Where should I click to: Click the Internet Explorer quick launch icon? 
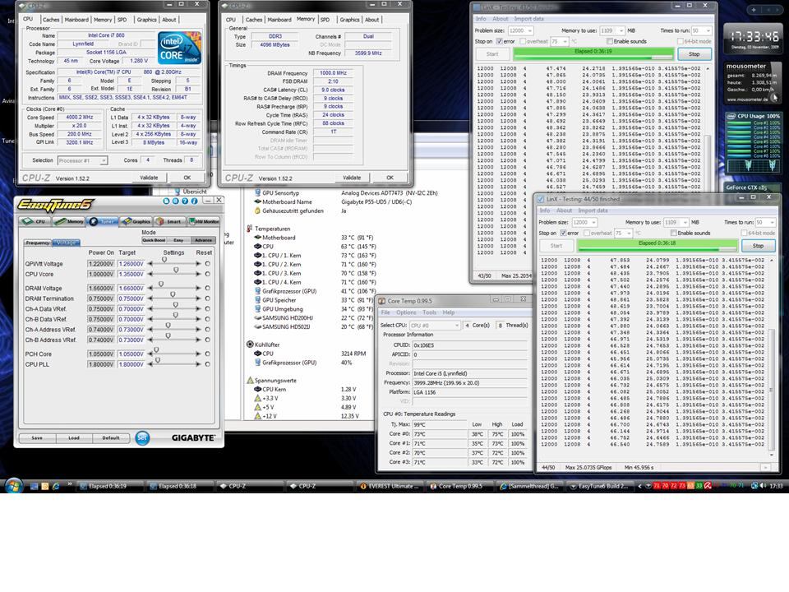click(x=56, y=486)
